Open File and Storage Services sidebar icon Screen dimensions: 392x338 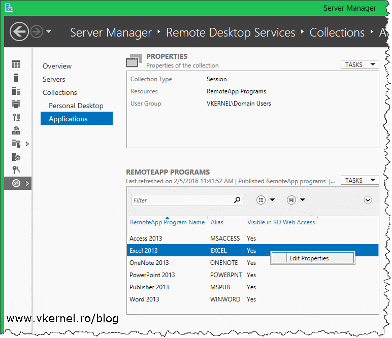point(16,144)
